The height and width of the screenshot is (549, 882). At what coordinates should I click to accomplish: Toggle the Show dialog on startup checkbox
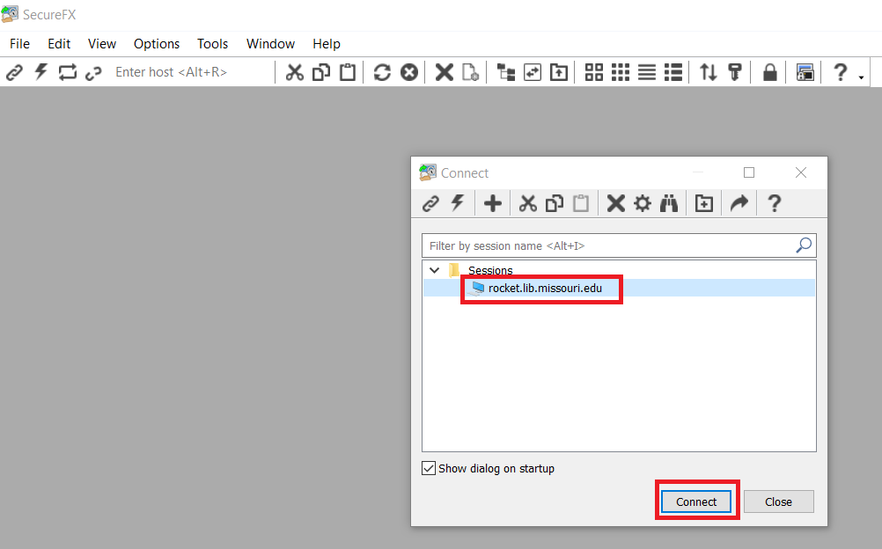click(429, 469)
